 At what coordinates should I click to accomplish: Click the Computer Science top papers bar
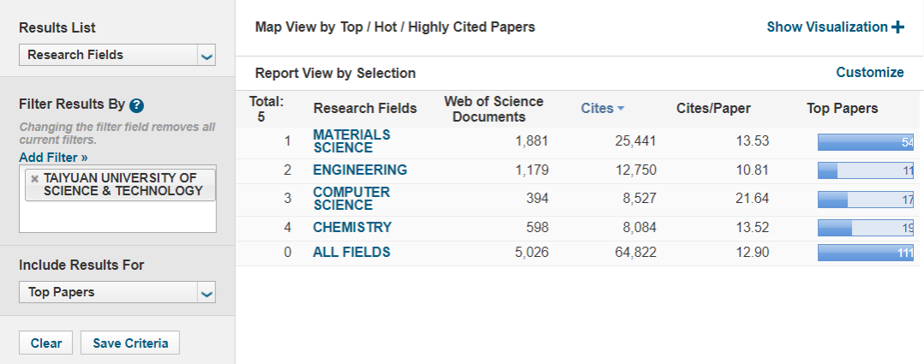[x=866, y=200]
